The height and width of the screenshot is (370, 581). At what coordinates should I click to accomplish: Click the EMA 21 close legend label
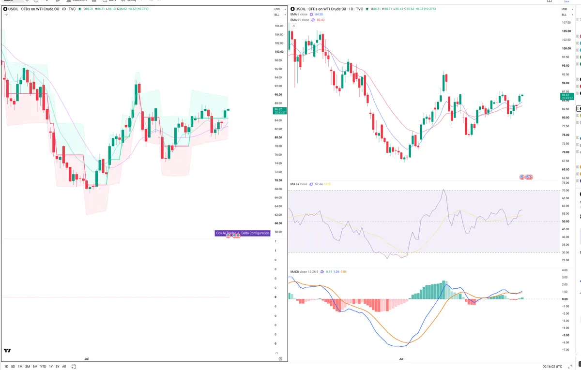click(x=300, y=20)
